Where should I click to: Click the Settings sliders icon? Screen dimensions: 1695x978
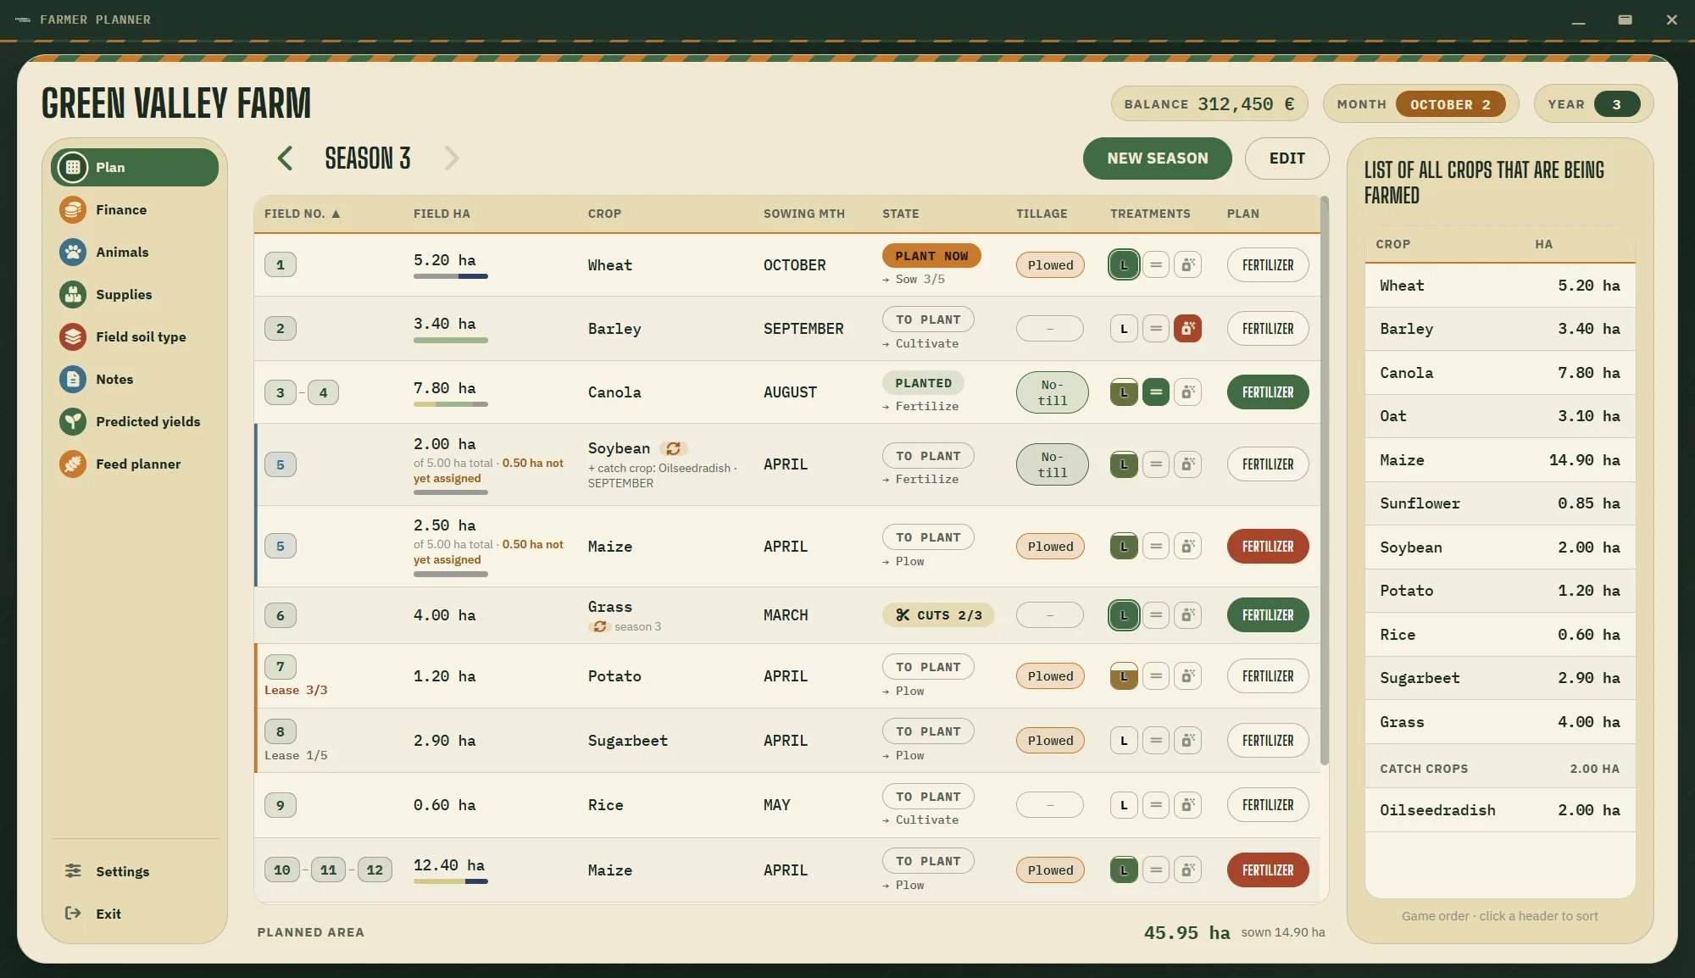pos(73,870)
